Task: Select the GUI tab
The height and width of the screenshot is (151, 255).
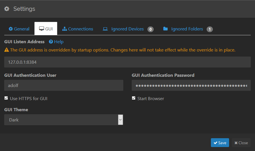Action: point(46,29)
